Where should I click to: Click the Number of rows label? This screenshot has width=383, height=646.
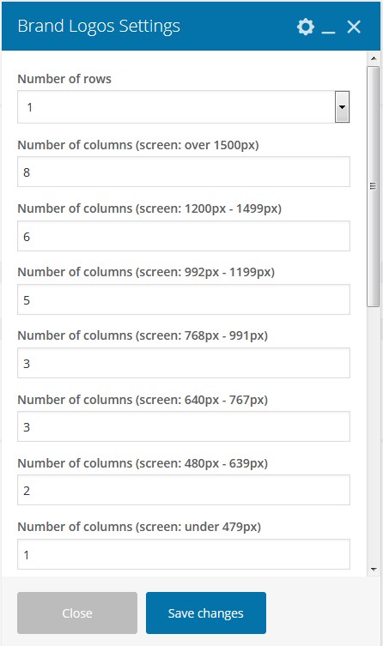coord(64,79)
